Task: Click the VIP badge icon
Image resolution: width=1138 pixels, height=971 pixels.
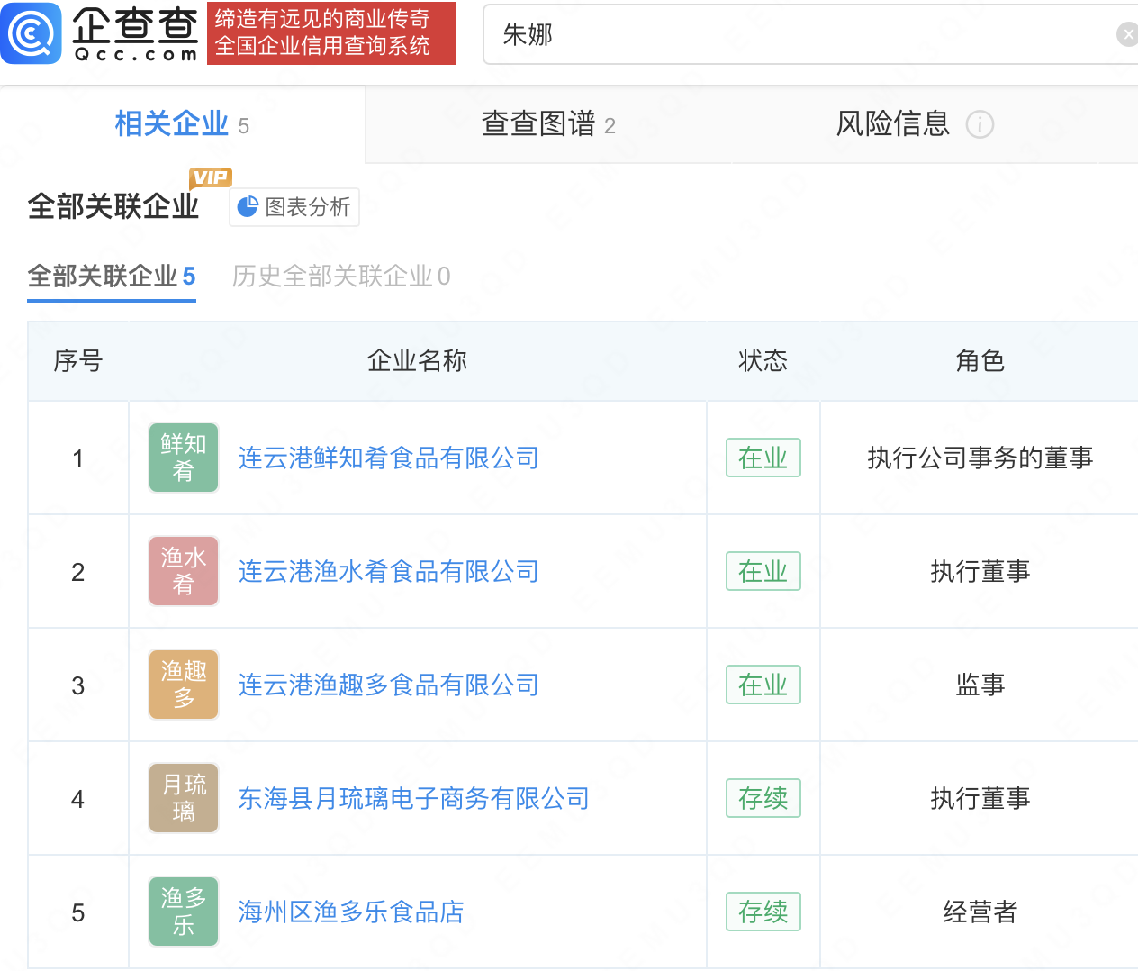Action: coord(211,177)
